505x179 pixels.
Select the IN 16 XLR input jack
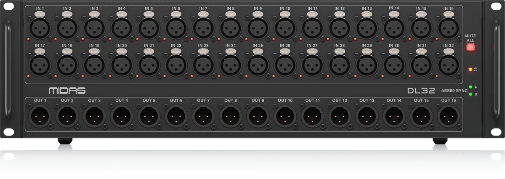click(x=448, y=28)
